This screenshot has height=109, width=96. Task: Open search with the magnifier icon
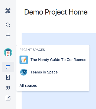click(8, 25)
